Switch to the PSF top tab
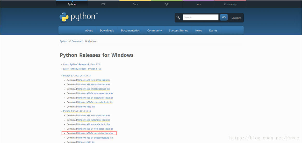 pos(103,4)
